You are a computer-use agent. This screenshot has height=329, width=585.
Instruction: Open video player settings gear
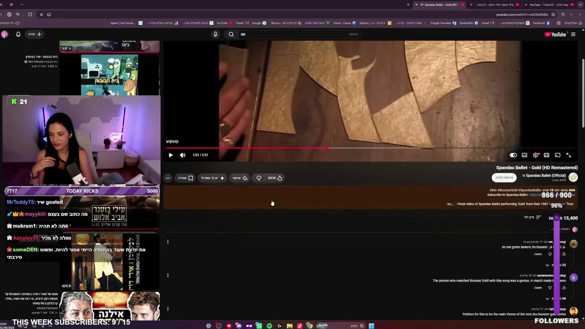(x=536, y=155)
